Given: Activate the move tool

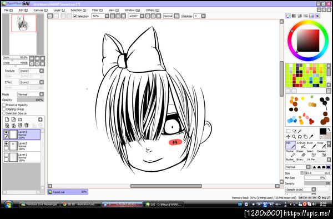Looking at the screenshot, I should [x=288, y=137].
